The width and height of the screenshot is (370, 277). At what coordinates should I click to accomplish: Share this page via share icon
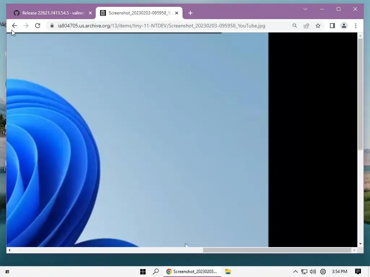point(306,26)
